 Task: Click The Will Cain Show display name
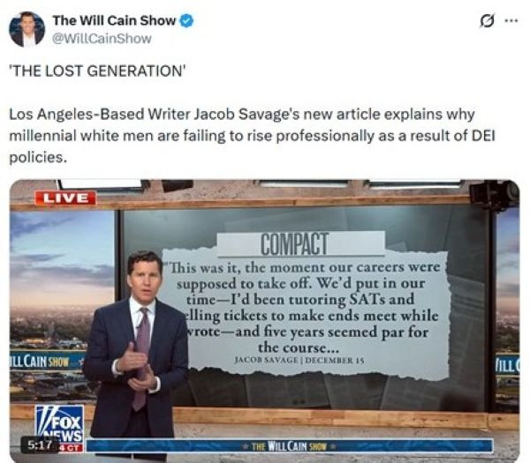point(114,20)
